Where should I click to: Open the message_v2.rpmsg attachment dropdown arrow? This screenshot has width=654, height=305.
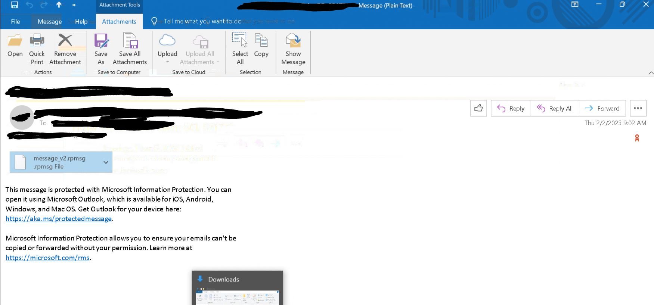pos(106,162)
